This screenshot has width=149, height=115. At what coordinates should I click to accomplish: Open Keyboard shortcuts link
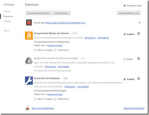coord(134,108)
